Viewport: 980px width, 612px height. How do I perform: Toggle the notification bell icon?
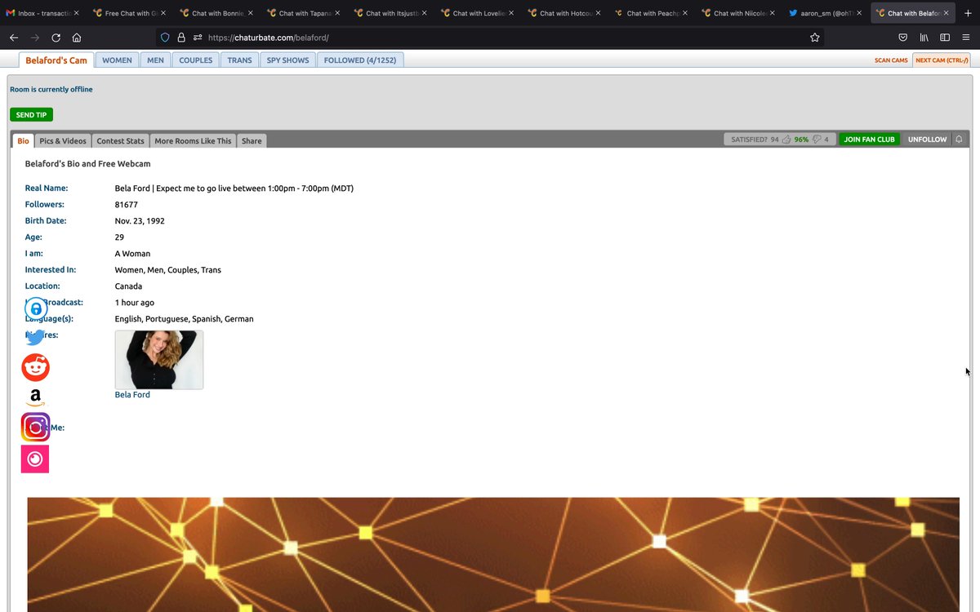point(959,140)
